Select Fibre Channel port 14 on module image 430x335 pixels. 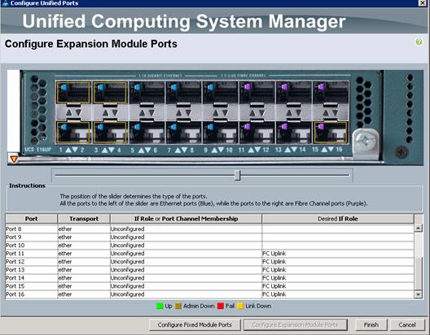click(294, 133)
